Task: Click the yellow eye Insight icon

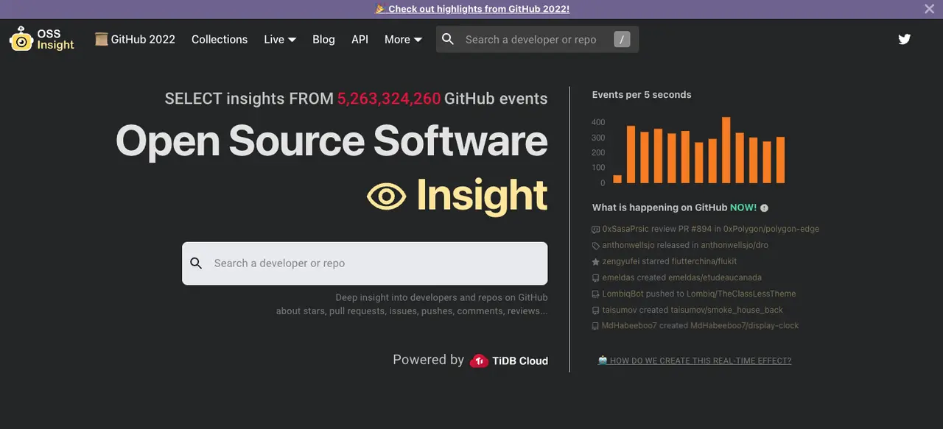Action: coord(387,196)
